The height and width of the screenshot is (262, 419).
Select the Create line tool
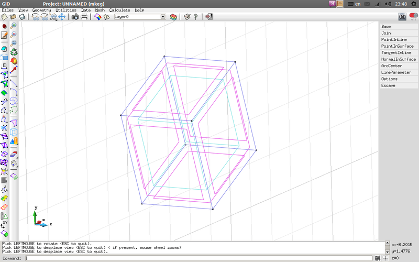pos(14,83)
